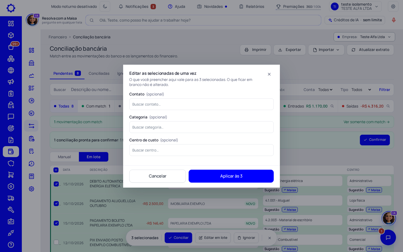Image resolution: width=403 pixels, height=252 pixels.
Task: Open the Novidades section
Action: coord(212,6)
